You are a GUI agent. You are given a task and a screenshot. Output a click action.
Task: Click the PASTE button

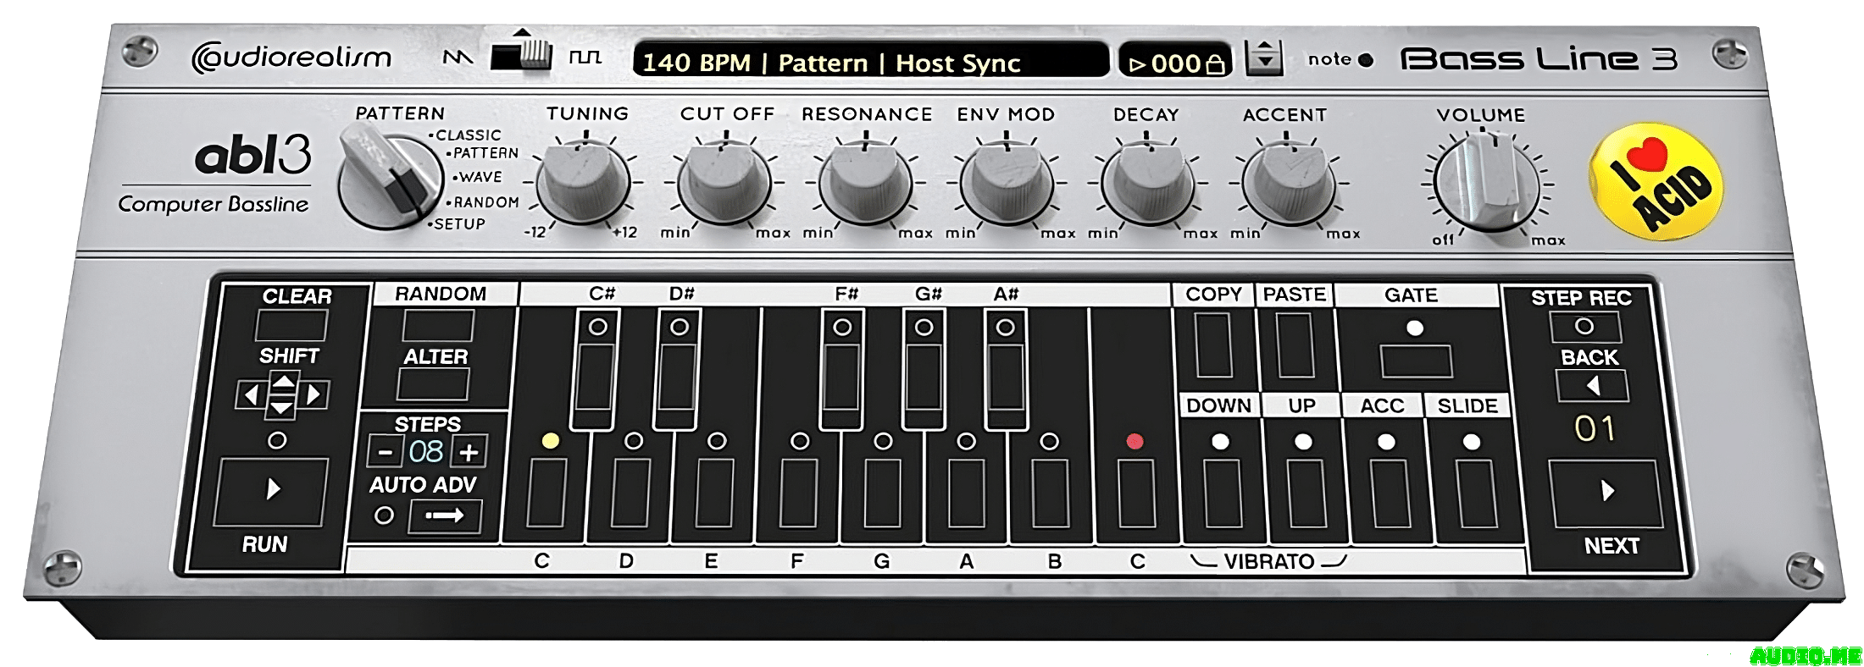pos(1295,345)
